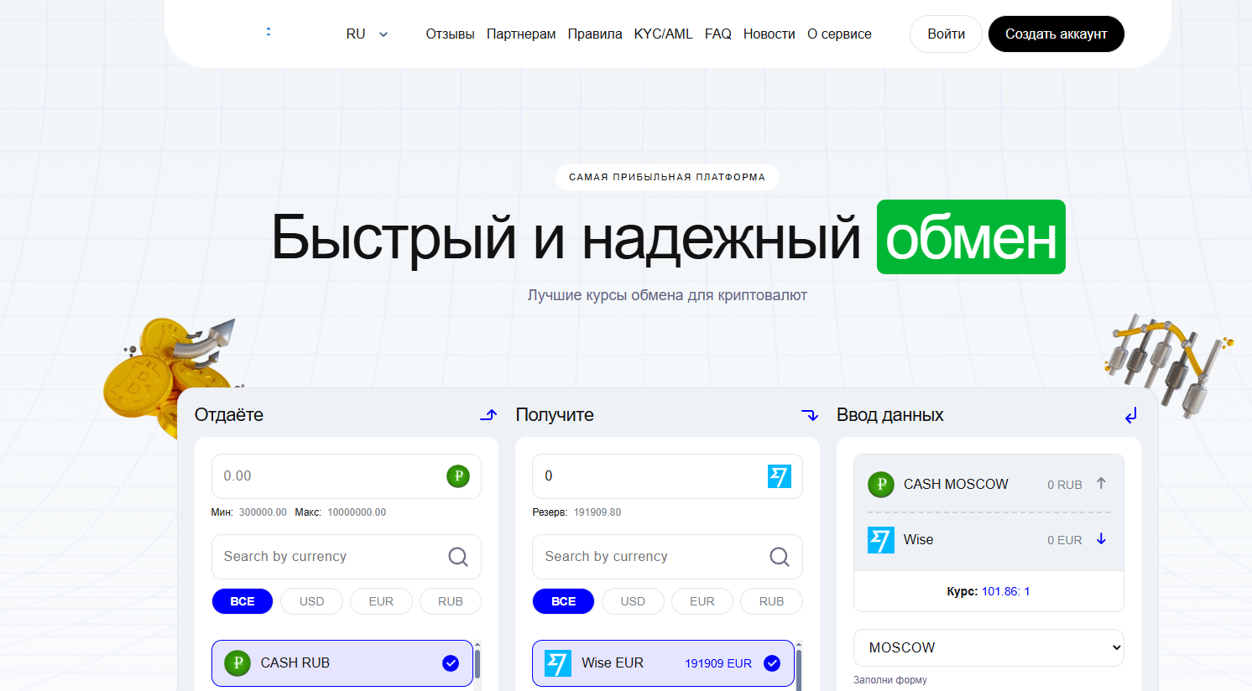
Task: Select the USD filter under Отдаёте
Action: pyautogui.click(x=312, y=601)
